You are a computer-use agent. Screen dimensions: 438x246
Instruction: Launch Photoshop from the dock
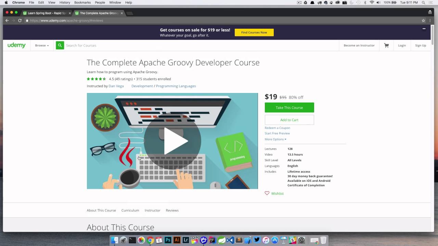(x=168, y=240)
